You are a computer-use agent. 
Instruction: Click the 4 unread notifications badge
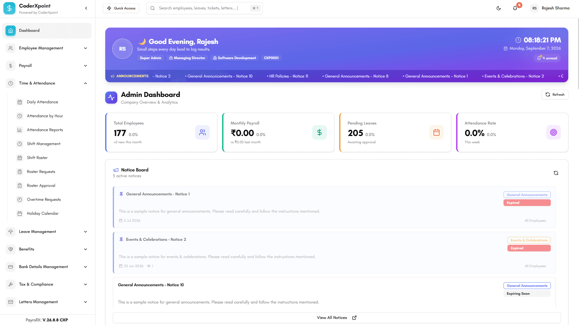(x=547, y=58)
